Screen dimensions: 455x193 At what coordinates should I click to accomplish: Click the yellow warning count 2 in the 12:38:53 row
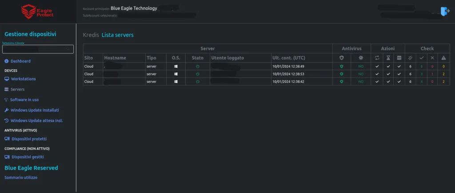(x=443, y=74)
